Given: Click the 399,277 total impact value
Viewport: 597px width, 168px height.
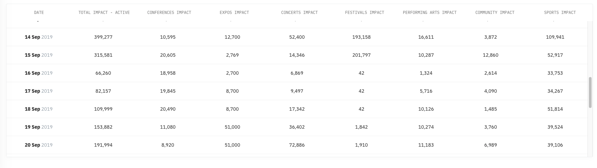Looking at the screenshot, I should coord(103,37).
